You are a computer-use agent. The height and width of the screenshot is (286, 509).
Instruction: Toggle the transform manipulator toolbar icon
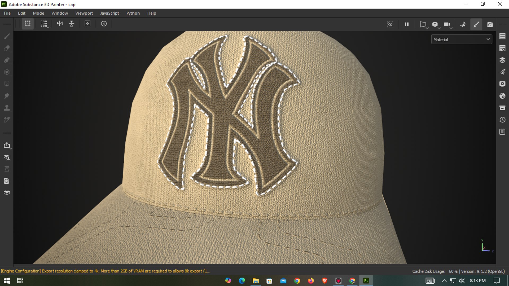click(28, 24)
